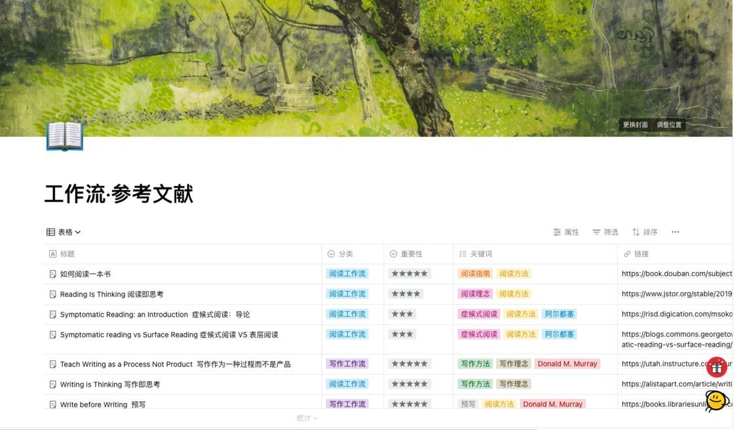The height and width of the screenshot is (430, 734).
Task: Open the 表格 view dropdown
Action: 64,232
